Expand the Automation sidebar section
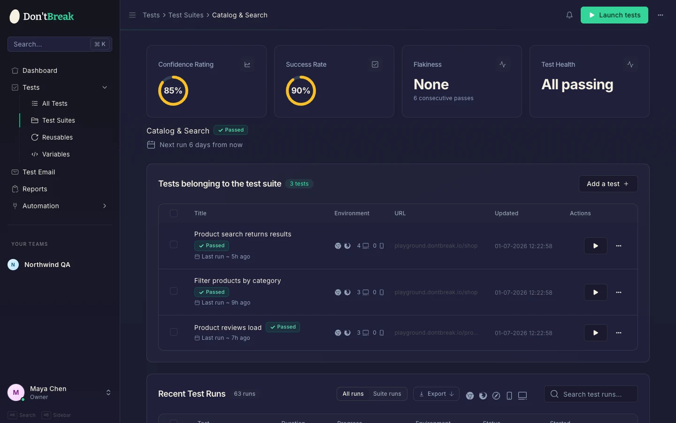 [x=105, y=206]
